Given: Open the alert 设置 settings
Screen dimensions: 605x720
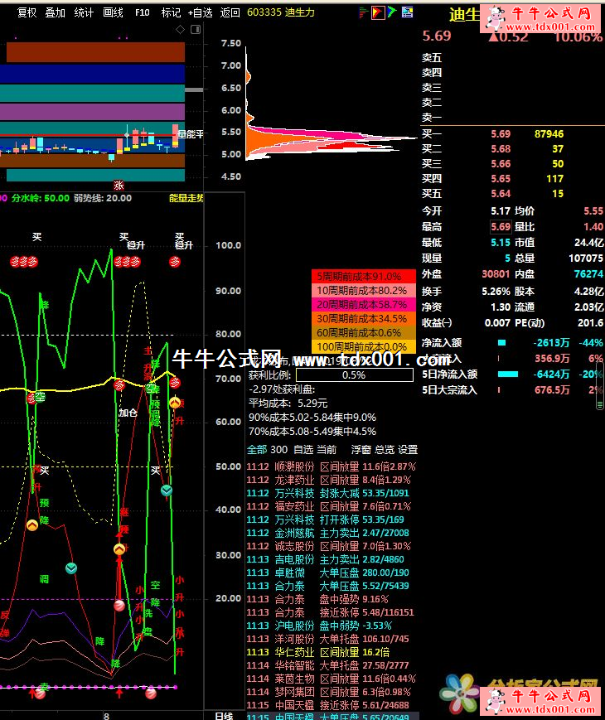Looking at the screenshot, I should click(x=408, y=450).
